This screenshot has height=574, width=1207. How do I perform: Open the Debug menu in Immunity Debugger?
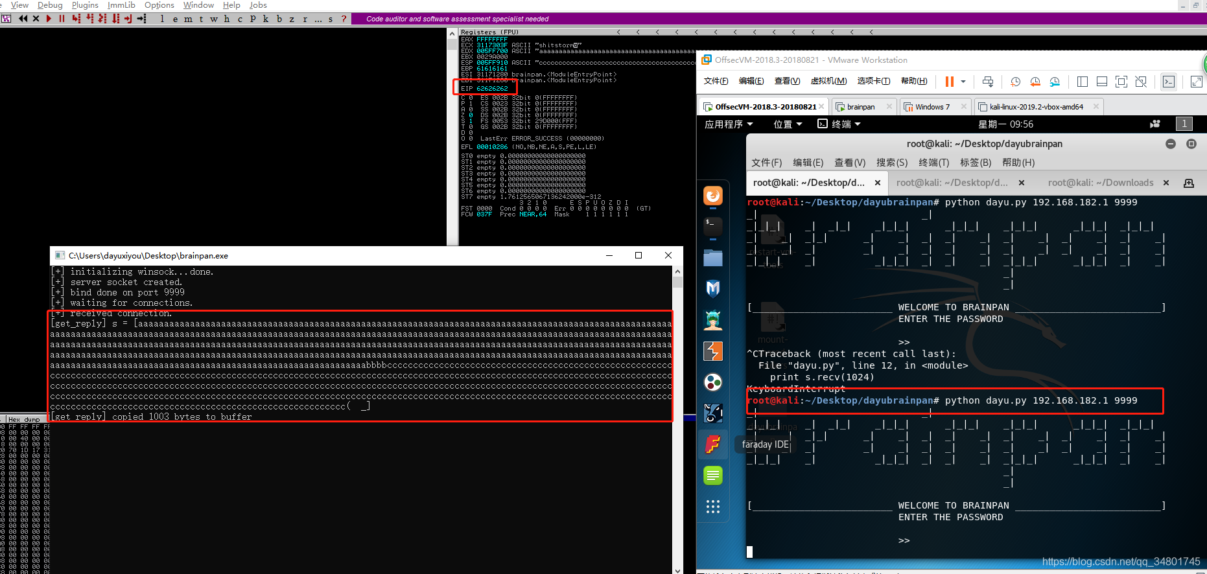pyautogui.click(x=50, y=5)
